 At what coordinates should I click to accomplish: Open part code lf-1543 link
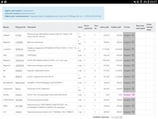(18, 35)
